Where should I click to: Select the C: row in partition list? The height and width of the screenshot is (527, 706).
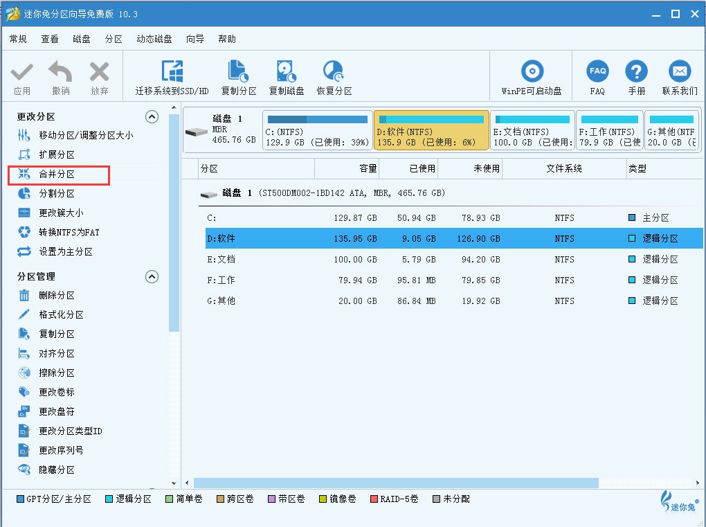coord(454,217)
